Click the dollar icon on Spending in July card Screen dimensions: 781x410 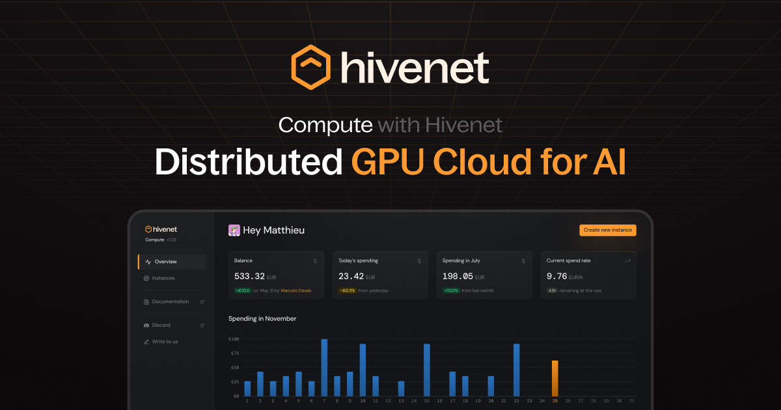[x=523, y=260]
